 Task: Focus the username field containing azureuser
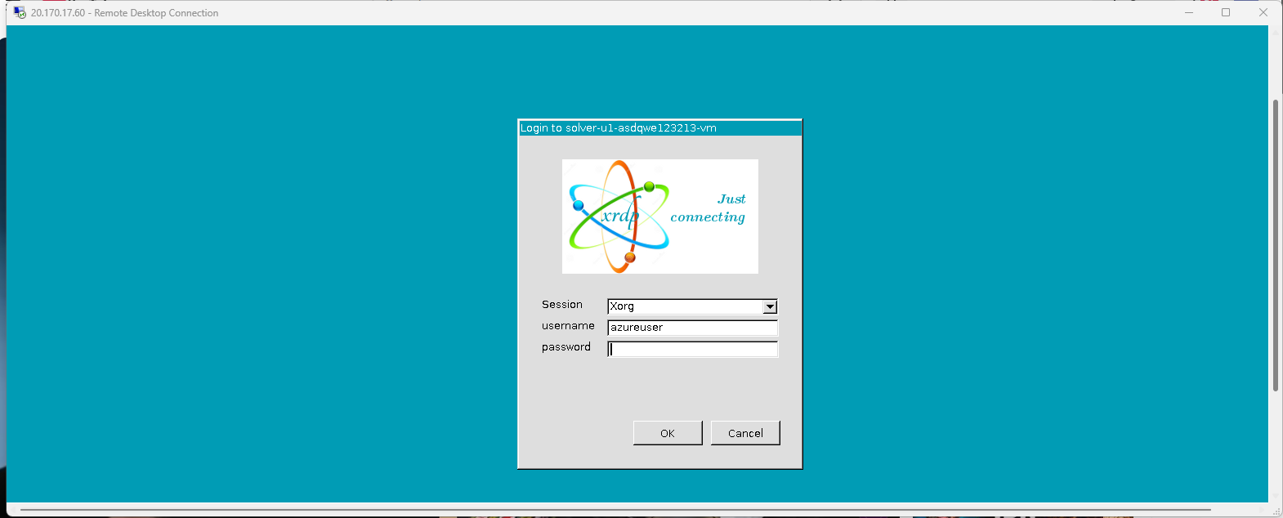692,328
